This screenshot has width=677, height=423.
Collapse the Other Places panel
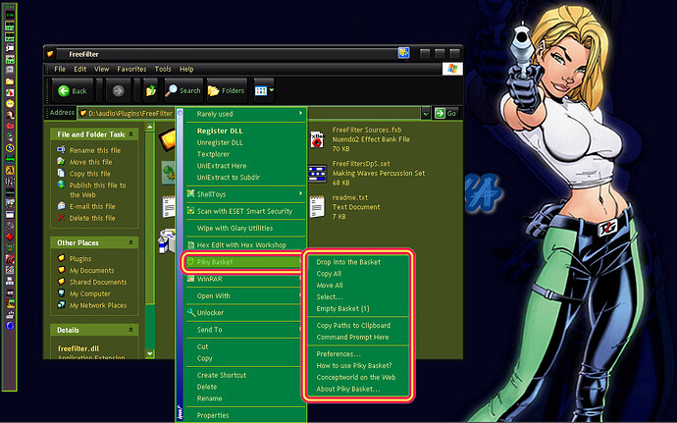[132, 242]
